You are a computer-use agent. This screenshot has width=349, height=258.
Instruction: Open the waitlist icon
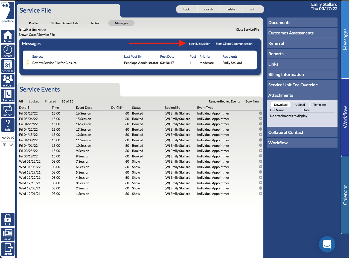tap(8, 81)
